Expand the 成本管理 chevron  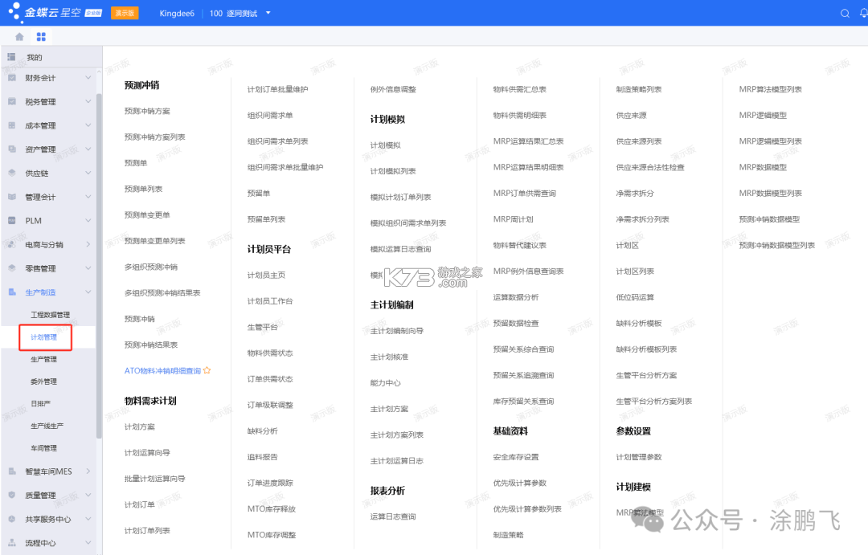[x=88, y=125]
